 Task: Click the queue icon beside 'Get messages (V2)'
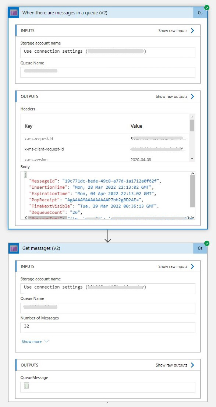(14, 248)
